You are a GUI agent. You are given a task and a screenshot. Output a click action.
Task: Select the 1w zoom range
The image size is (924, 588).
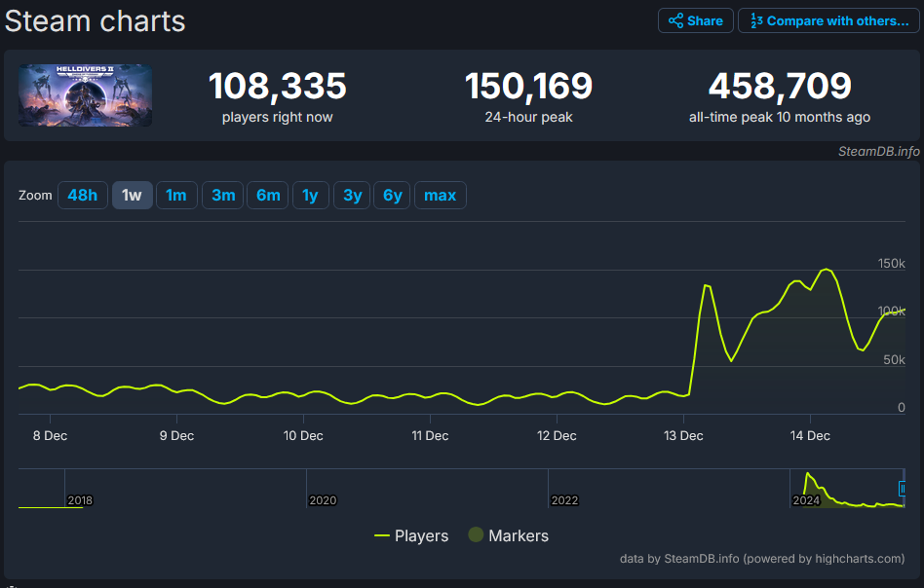pos(132,195)
